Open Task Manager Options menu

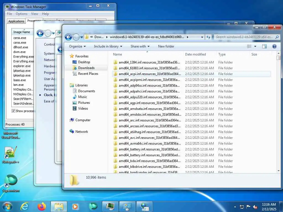pos(22,14)
